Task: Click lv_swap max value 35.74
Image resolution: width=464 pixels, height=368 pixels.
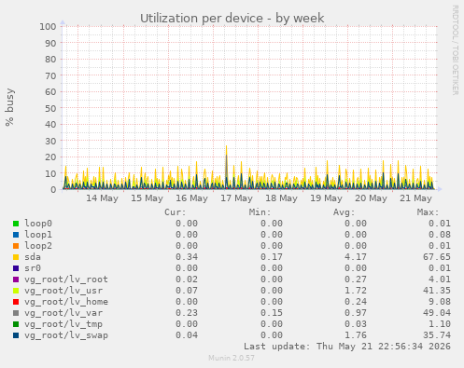Action: [437, 335]
